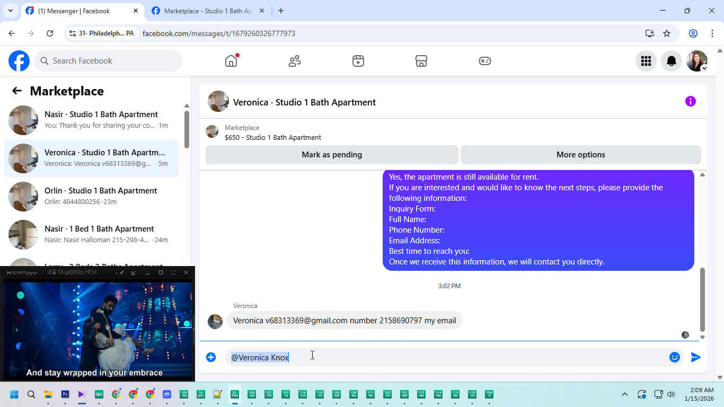
Task: Click the 3:02 PM timestamp
Action: point(449,286)
